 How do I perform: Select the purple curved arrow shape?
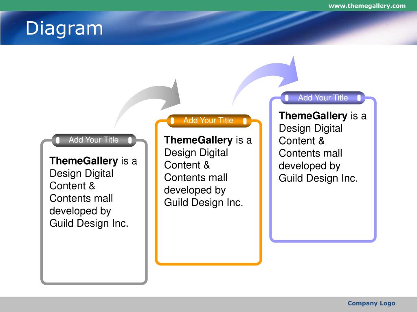[x=265, y=80]
